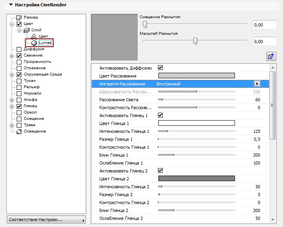Click the Размер Глянца 2 slider

coord(196,195)
